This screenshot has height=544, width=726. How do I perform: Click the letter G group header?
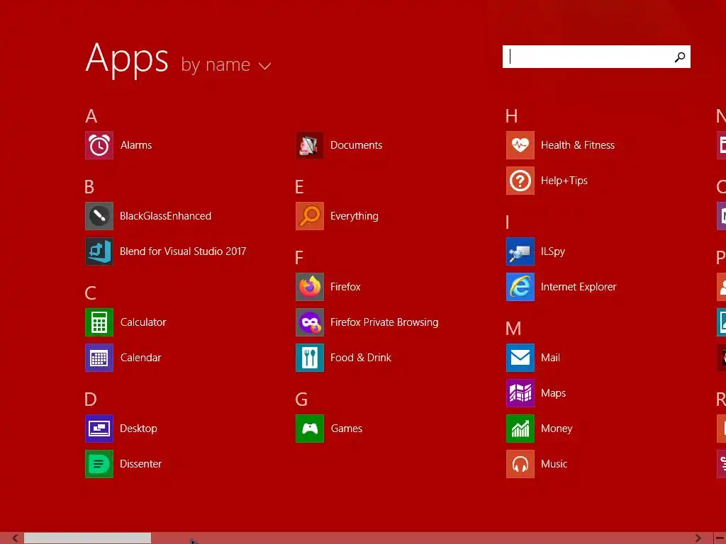[x=301, y=399]
